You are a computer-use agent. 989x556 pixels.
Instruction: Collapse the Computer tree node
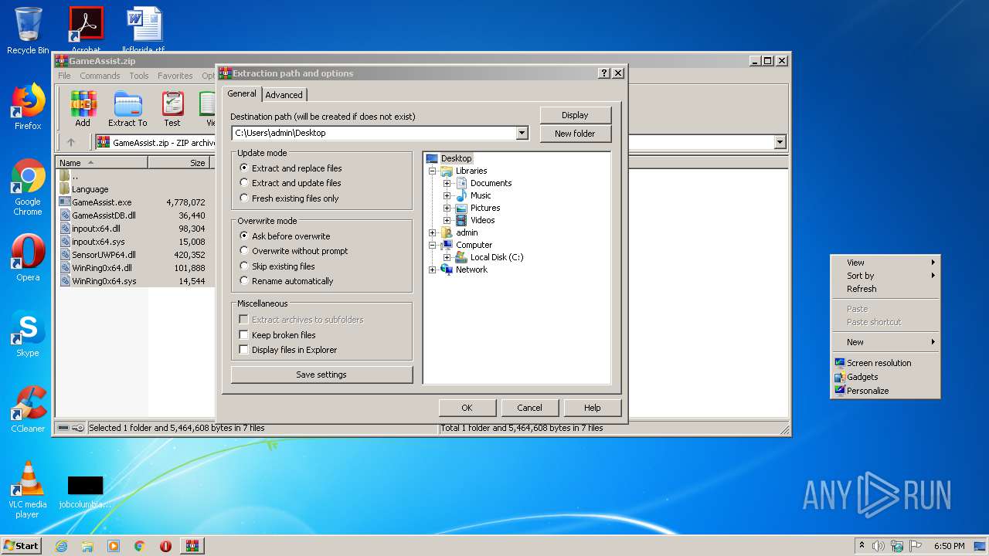433,245
